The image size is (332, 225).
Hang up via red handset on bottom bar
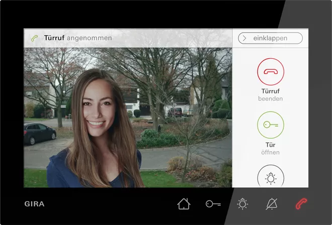[x=301, y=203]
